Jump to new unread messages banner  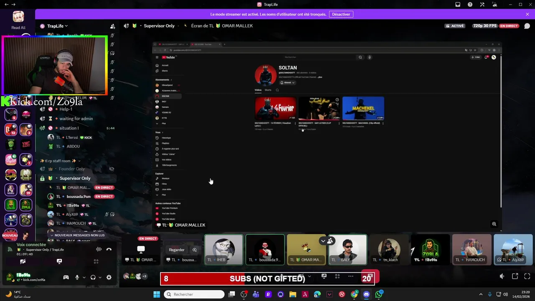point(77,235)
